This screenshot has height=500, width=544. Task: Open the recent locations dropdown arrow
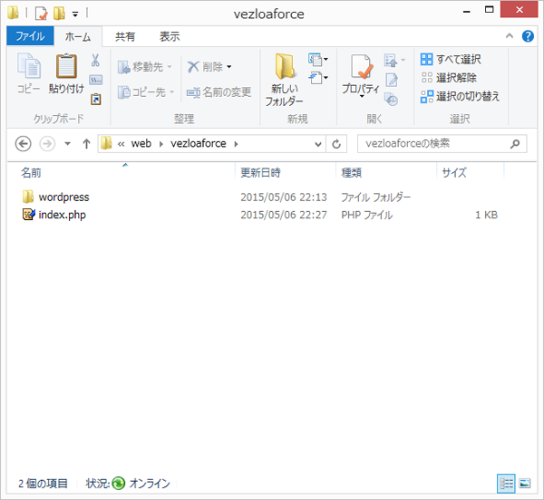(x=68, y=143)
